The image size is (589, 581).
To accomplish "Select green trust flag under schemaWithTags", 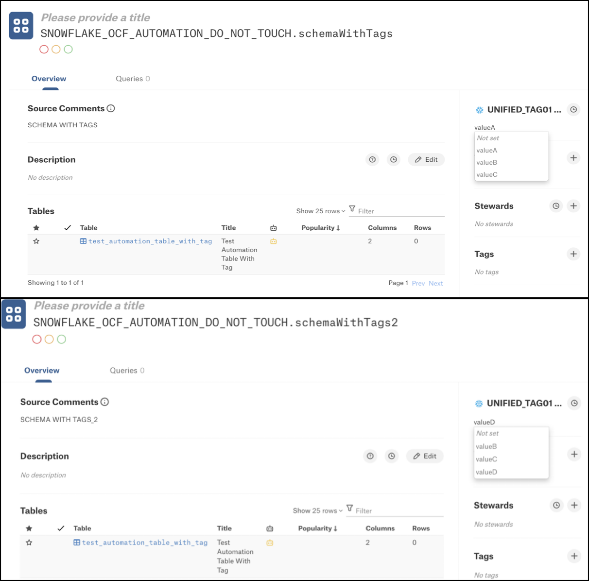I will point(69,49).
